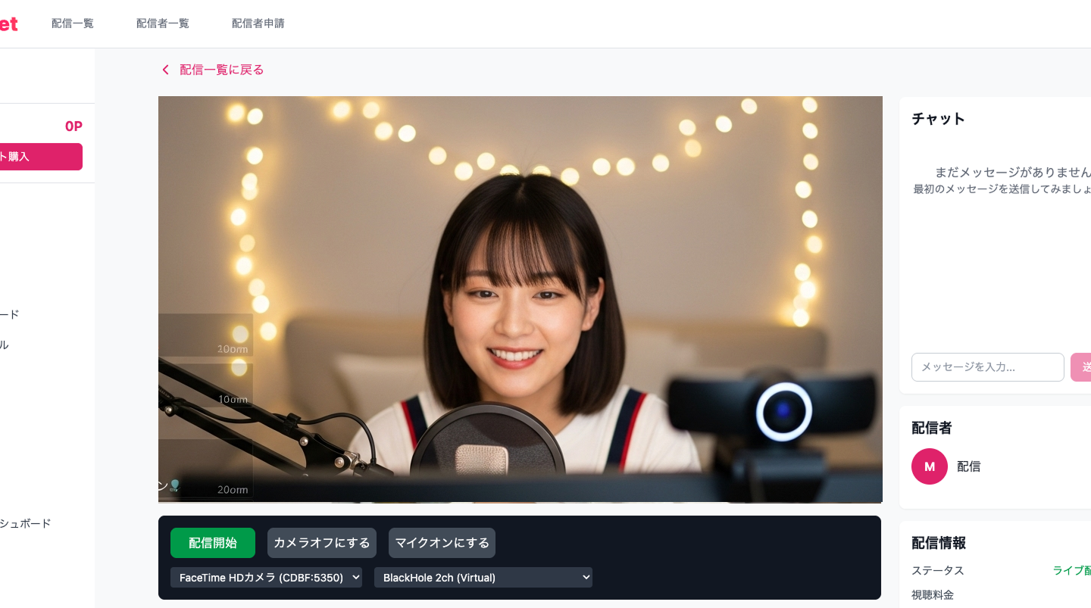The width and height of the screenshot is (1091, 608).
Task: Open the 配信者申請 application page
Action: coord(258,23)
